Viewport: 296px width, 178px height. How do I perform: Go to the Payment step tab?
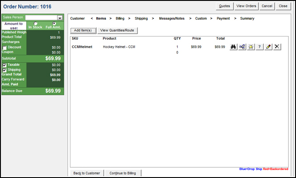(223, 18)
